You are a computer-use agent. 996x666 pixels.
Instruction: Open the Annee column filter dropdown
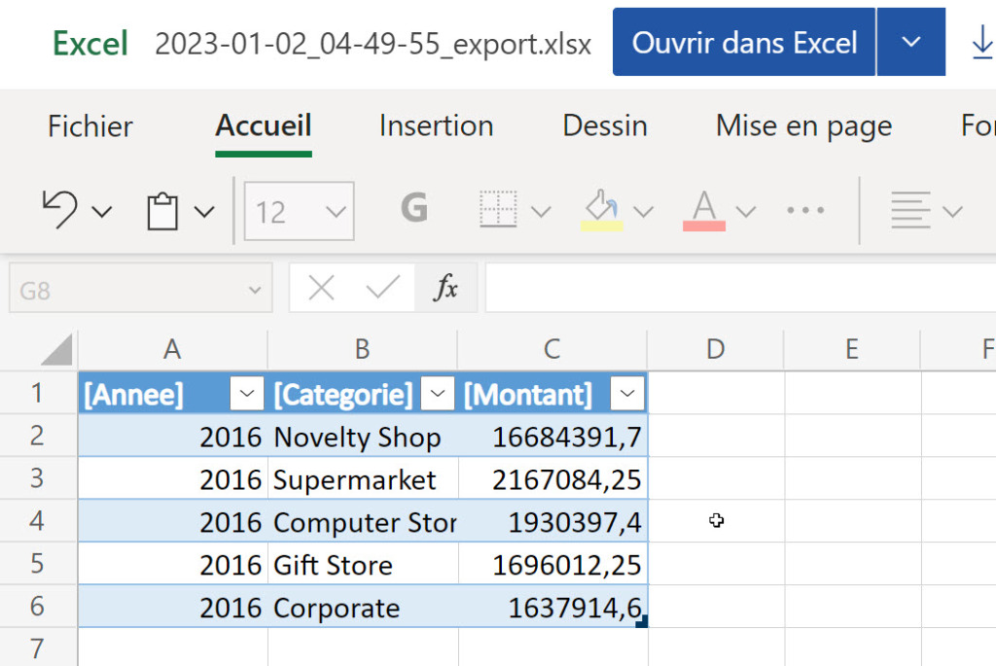coord(246,394)
